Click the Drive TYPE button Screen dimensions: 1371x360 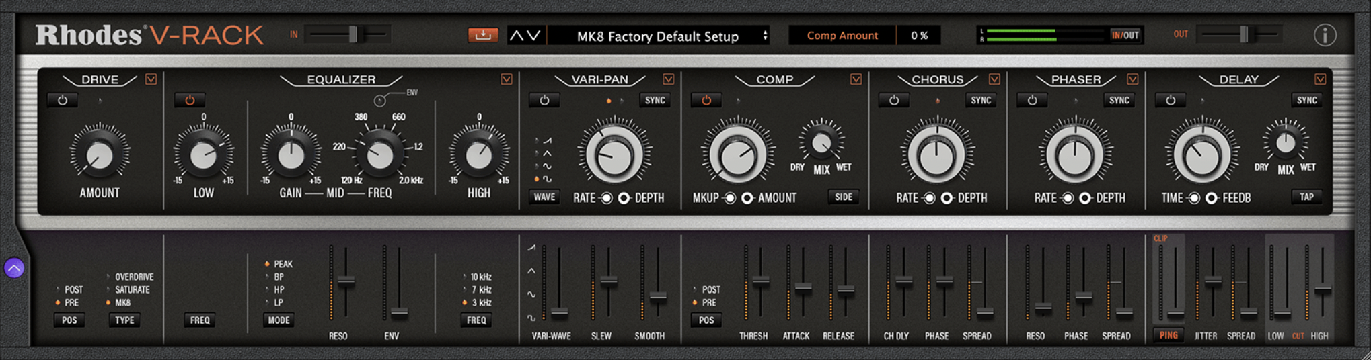click(124, 320)
